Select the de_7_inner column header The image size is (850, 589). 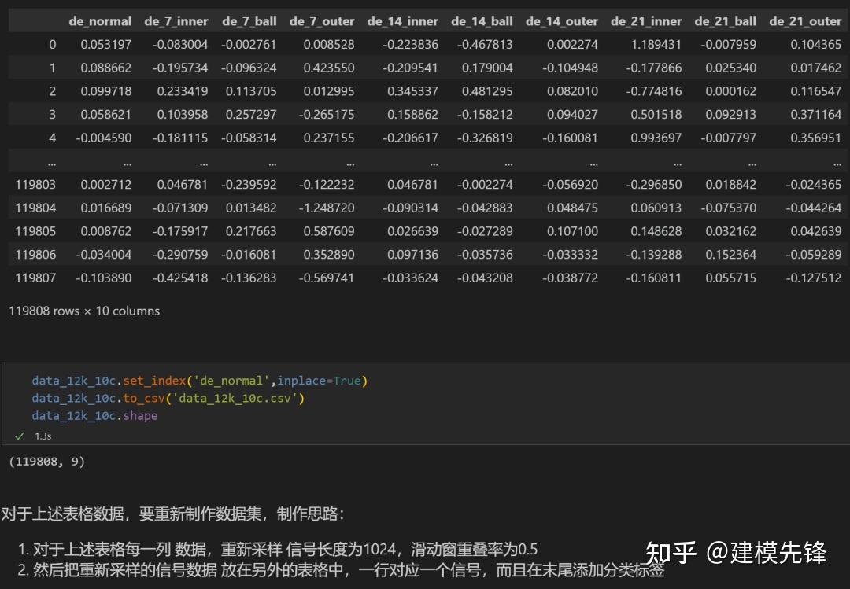176,21
